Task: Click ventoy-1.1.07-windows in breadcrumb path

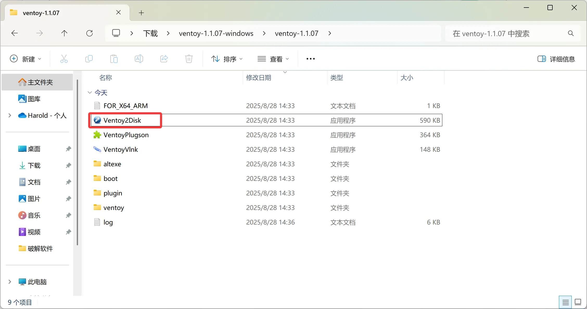Action: [x=216, y=33]
